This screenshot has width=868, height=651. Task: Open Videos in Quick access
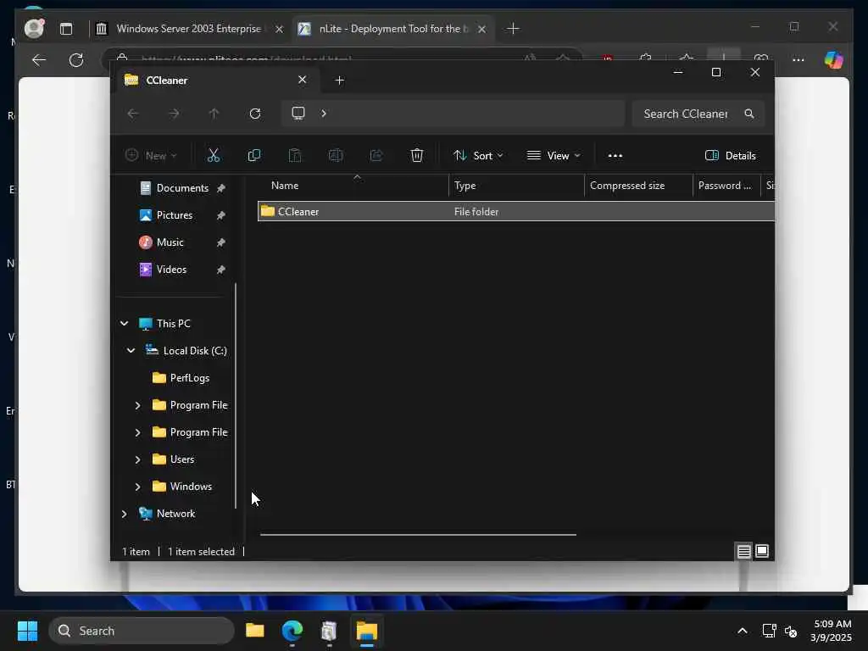[171, 270]
